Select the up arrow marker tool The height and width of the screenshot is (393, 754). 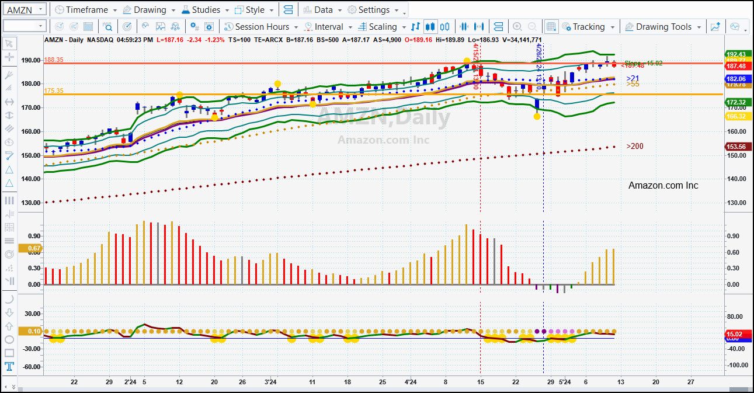[x=9, y=326]
